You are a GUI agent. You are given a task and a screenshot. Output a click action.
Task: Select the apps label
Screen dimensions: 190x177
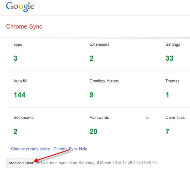(18, 45)
